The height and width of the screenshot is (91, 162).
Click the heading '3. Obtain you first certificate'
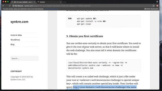click(x=85, y=36)
